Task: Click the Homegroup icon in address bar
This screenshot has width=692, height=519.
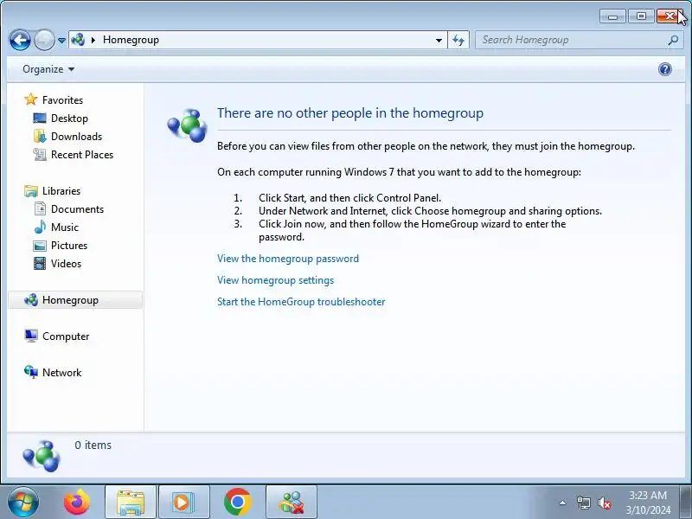Action: click(78, 40)
